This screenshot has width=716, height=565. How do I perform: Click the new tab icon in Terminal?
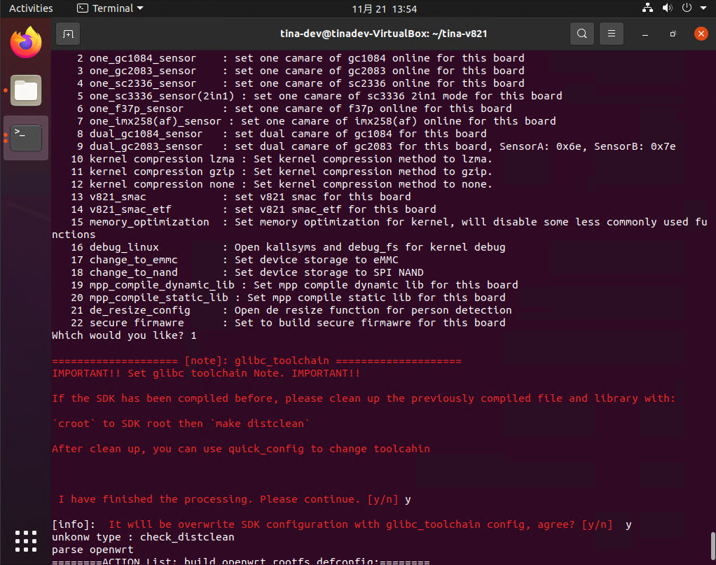point(67,33)
